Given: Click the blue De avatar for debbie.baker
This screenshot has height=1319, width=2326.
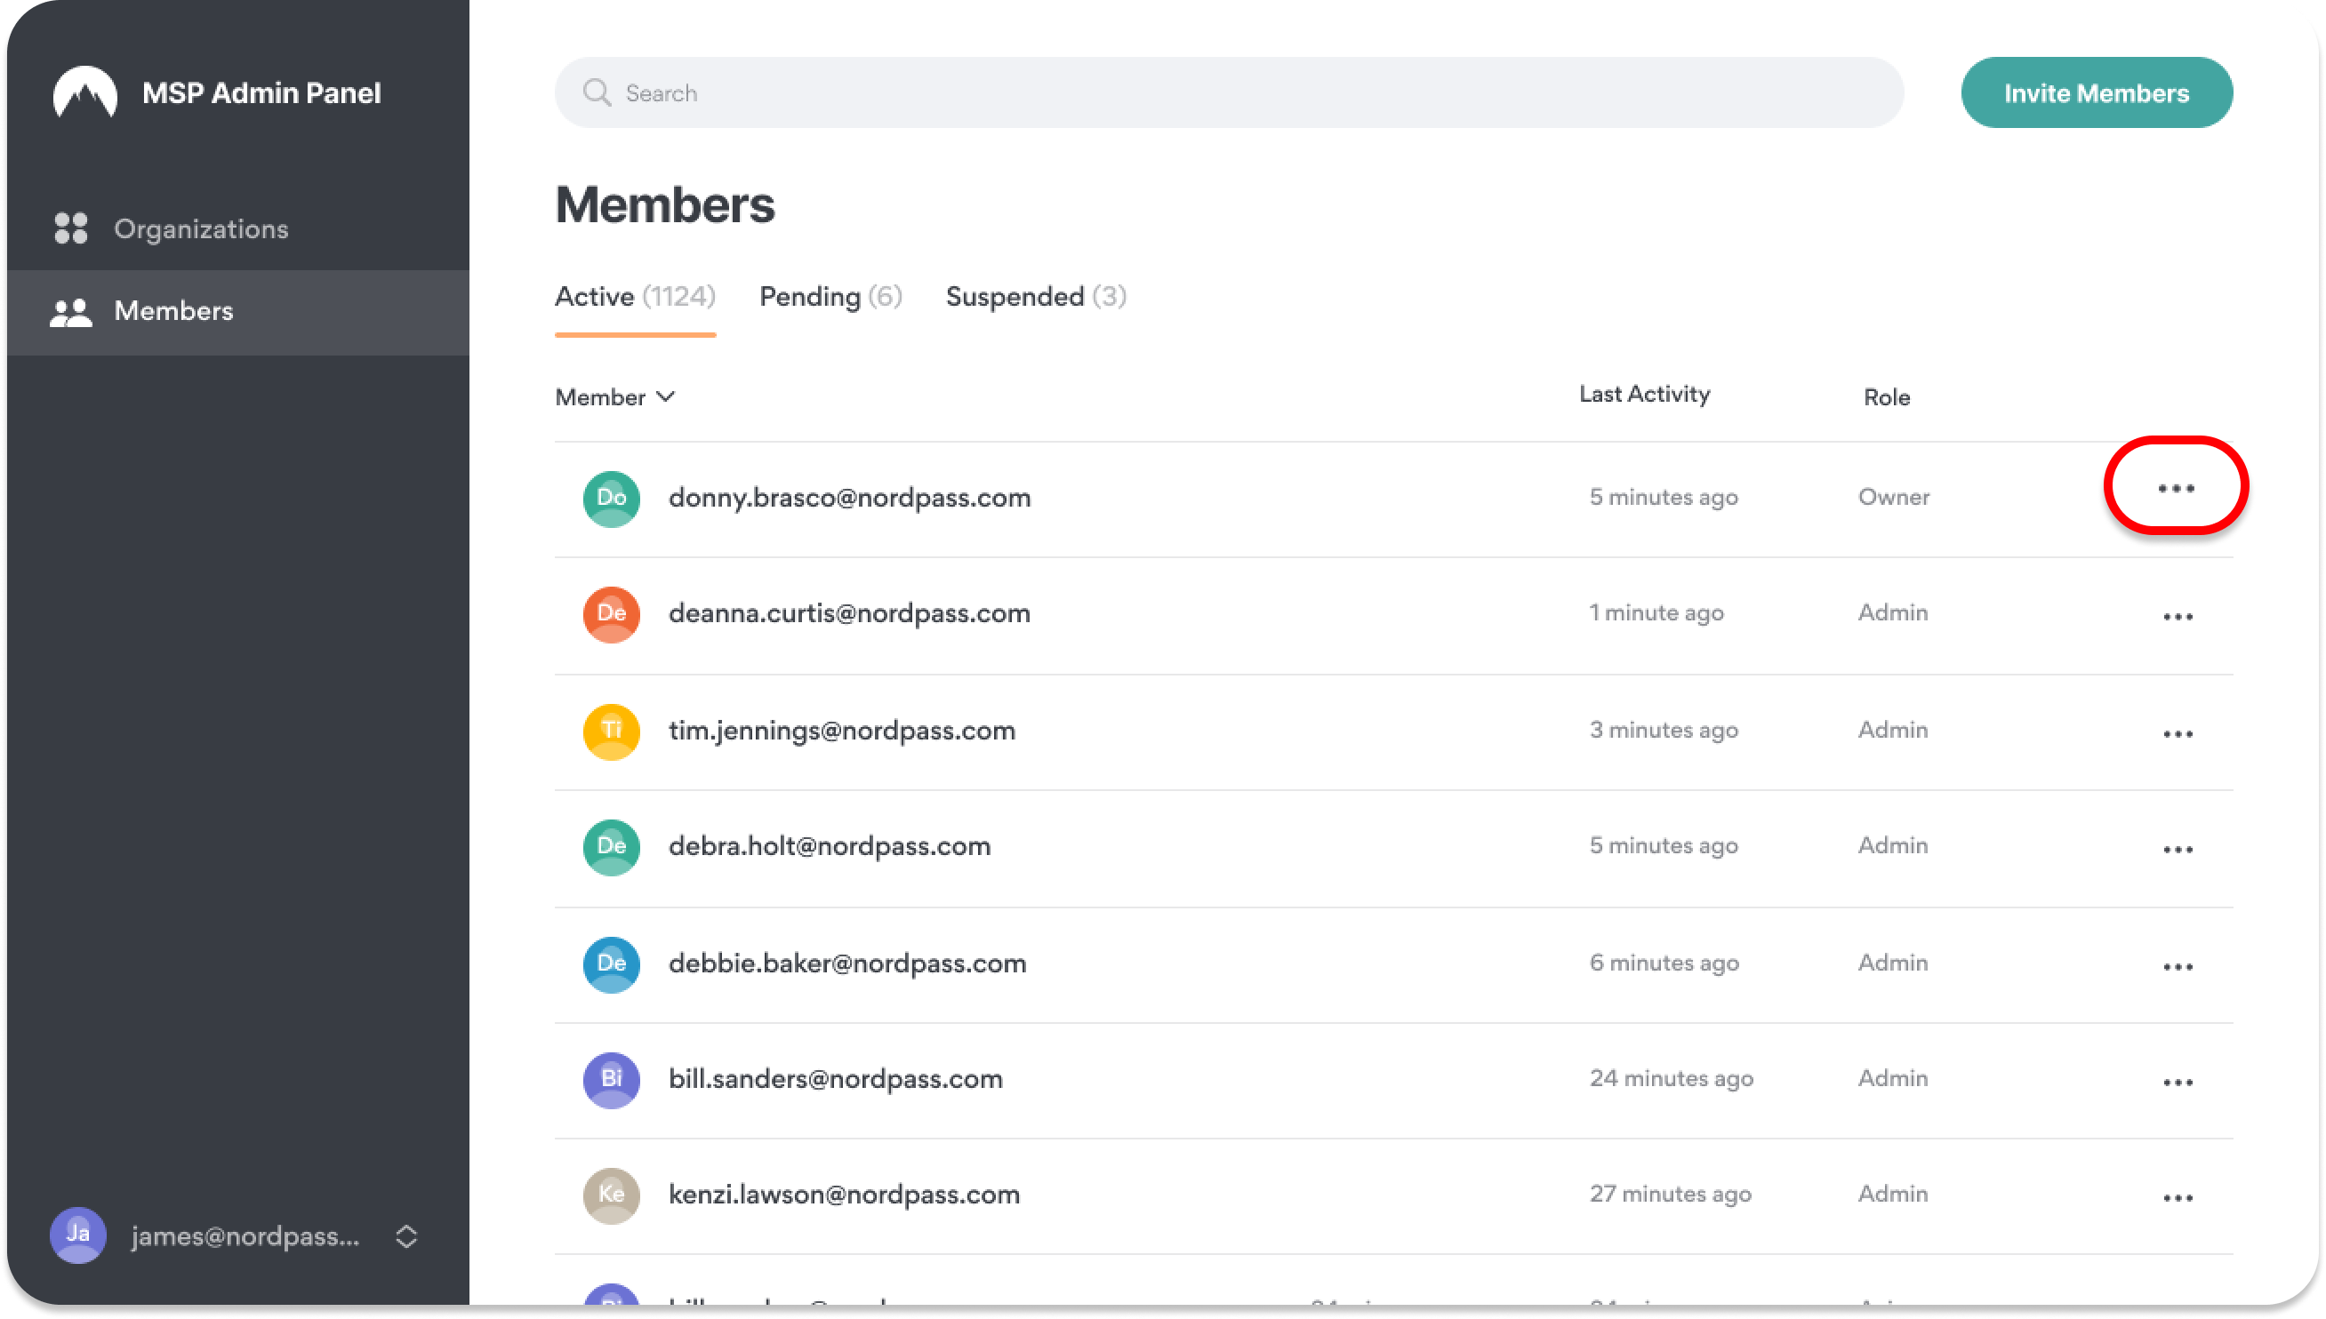Looking at the screenshot, I should [612, 963].
